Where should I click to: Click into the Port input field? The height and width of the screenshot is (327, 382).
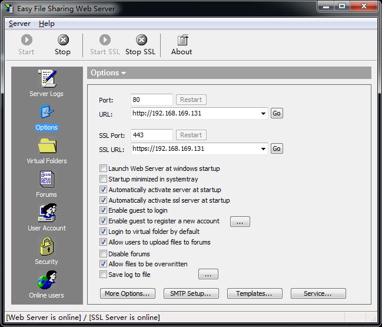point(151,100)
